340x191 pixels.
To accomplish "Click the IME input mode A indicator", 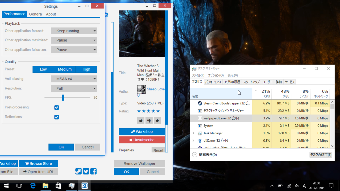I will (x=304, y=186).
